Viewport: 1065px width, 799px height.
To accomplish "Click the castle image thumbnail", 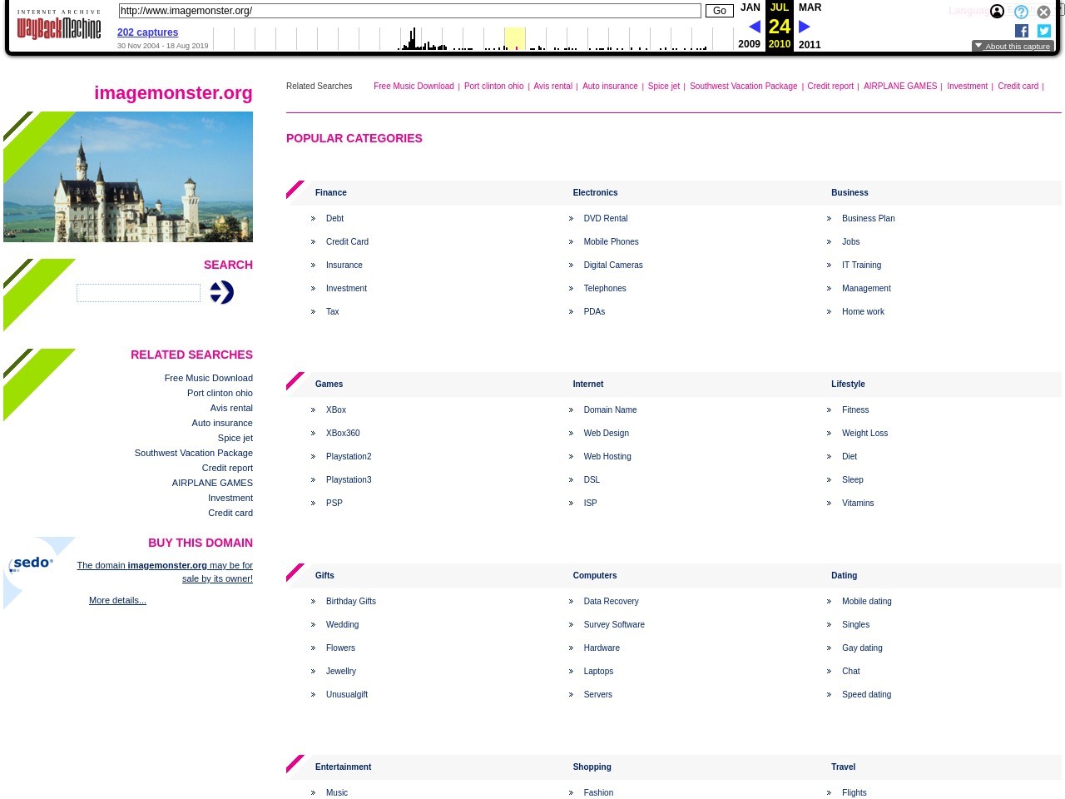I will pos(128,176).
